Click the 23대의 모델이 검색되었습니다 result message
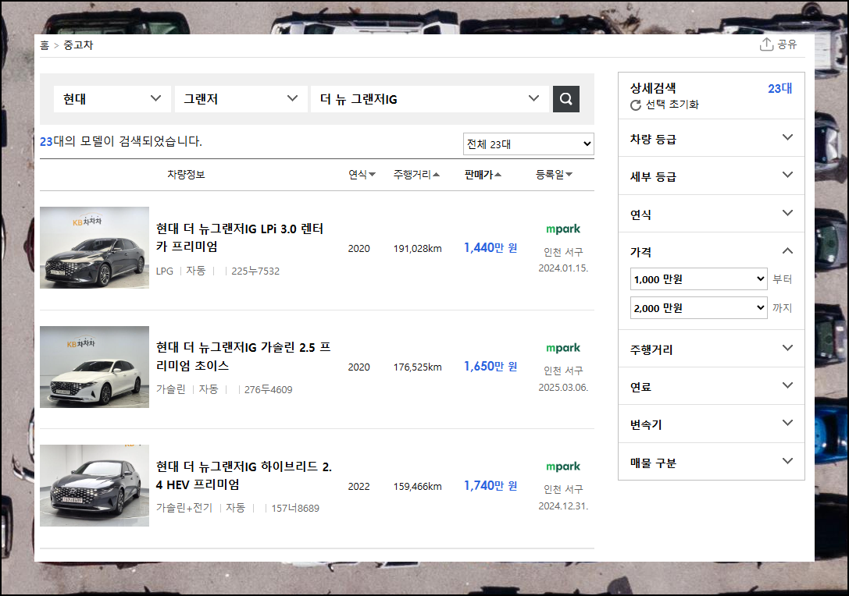849x596 pixels. pos(121,141)
